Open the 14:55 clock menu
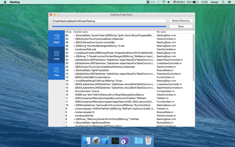Image resolution: width=235 pixels, height=147 pixels. [204, 2]
